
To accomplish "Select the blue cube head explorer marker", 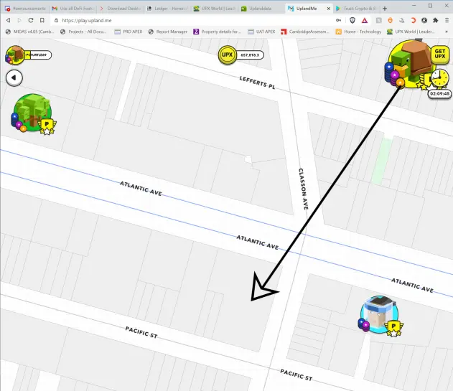I will [x=380, y=316].
